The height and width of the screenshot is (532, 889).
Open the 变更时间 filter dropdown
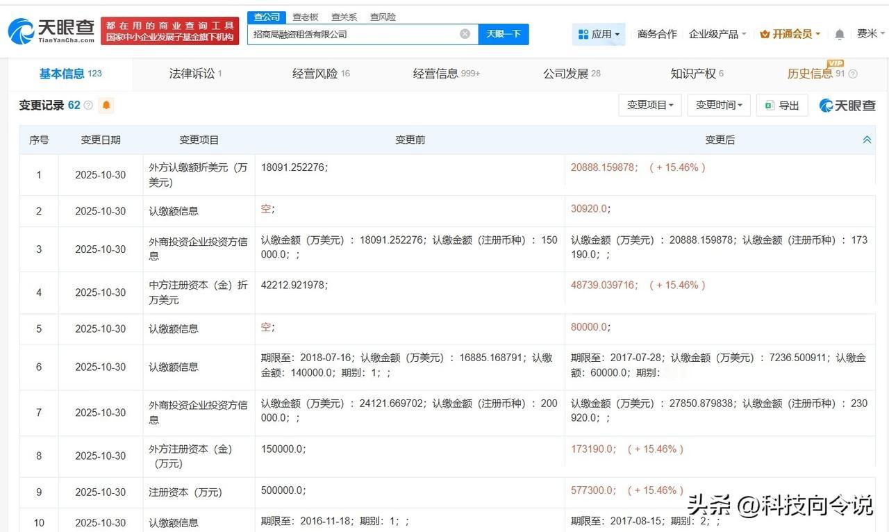coord(717,105)
